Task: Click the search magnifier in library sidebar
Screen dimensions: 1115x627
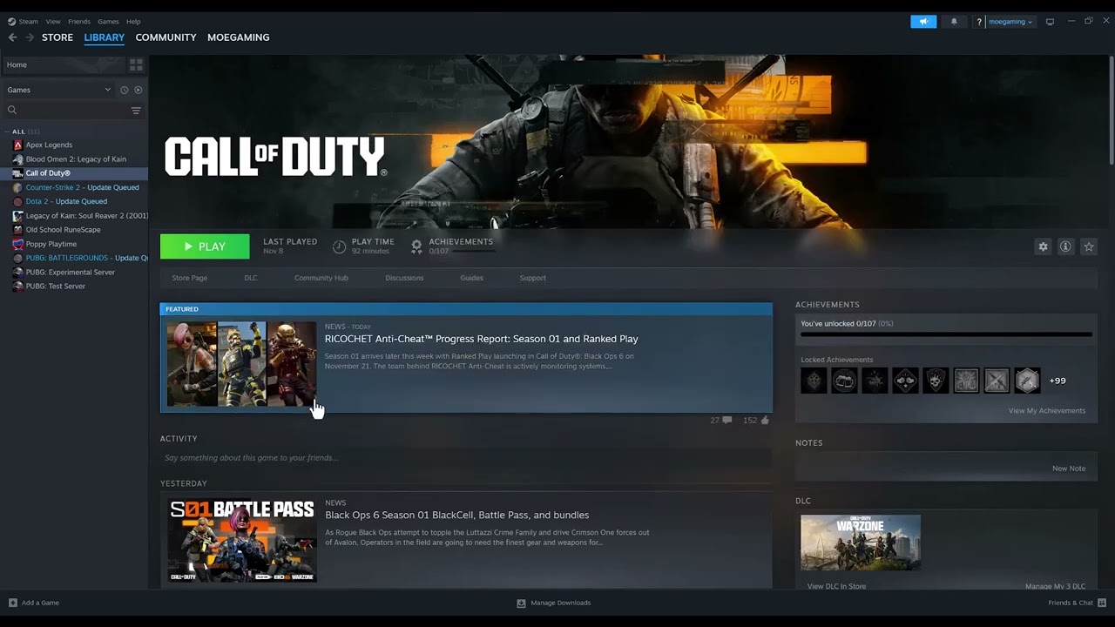Action: (x=12, y=110)
